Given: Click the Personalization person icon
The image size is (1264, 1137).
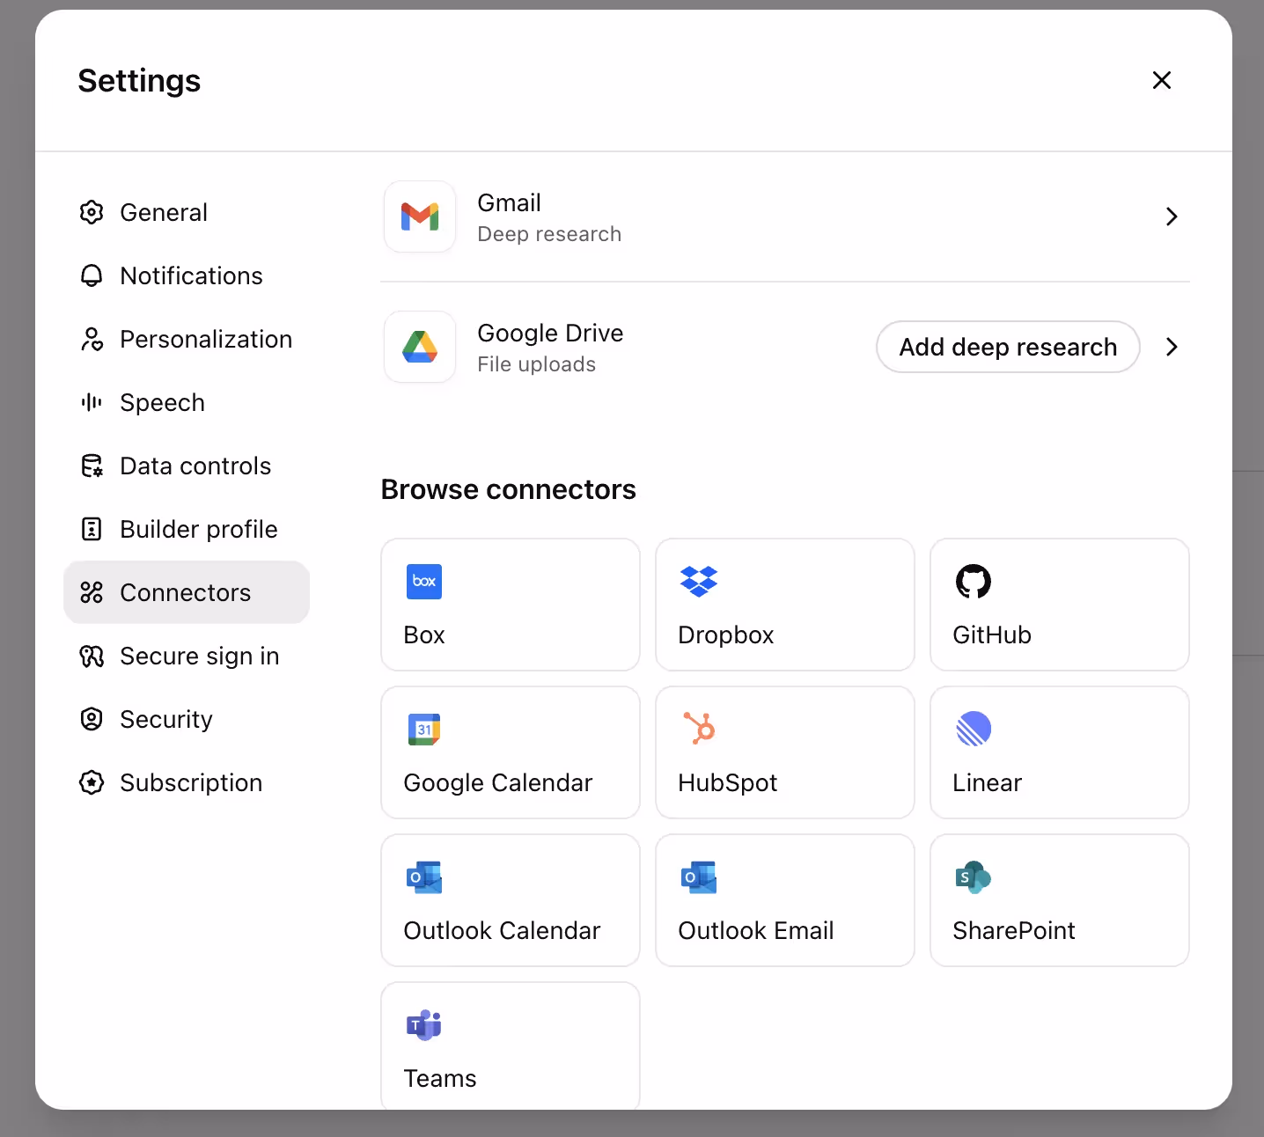Looking at the screenshot, I should (92, 339).
